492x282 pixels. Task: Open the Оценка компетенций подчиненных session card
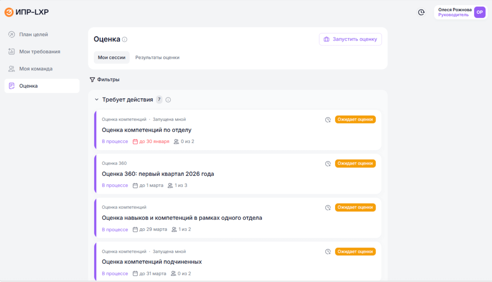(152, 262)
